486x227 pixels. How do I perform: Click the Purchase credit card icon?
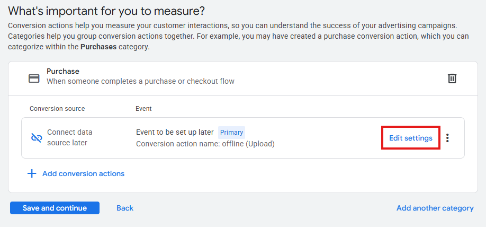tap(34, 78)
